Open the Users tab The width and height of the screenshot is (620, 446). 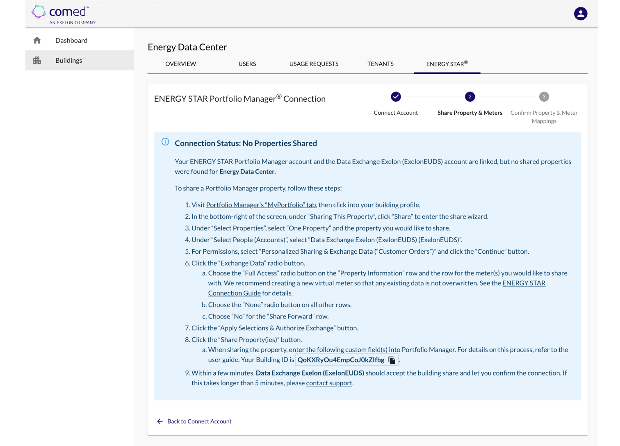click(247, 64)
